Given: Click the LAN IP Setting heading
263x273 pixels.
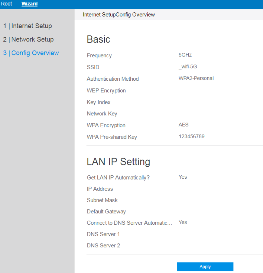Looking at the screenshot, I should pyautogui.click(x=118, y=162).
